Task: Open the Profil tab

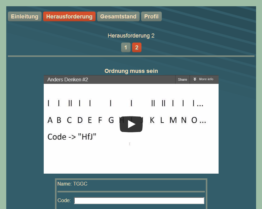Action: [151, 17]
